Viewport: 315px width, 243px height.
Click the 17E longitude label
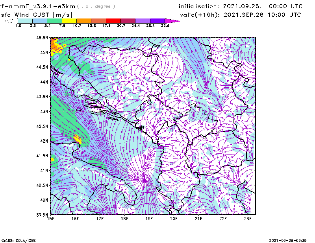tap(100, 219)
